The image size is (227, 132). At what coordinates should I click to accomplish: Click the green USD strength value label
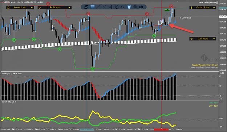[213, 103]
